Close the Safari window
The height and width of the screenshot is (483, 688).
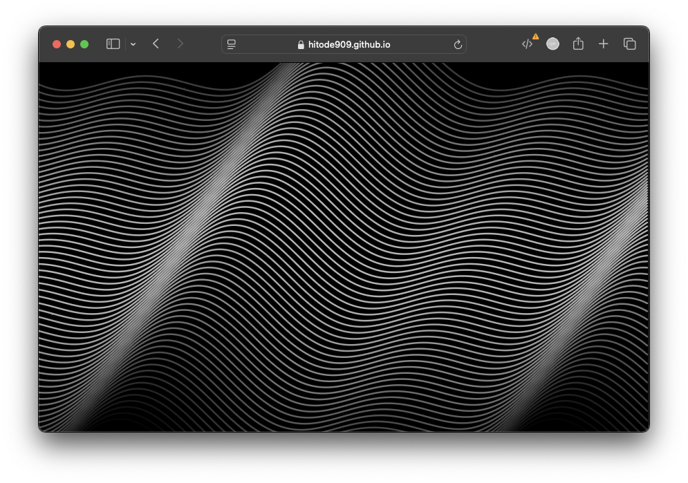click(x=57, y=44)
